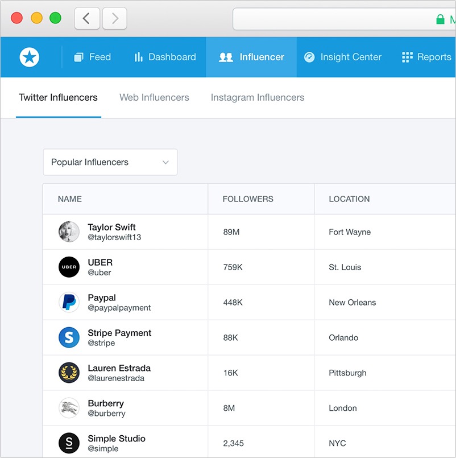Open the Stripe Payment name link
Image resolution: width=456 pixels, height=458 pixels.
[119, 333]
